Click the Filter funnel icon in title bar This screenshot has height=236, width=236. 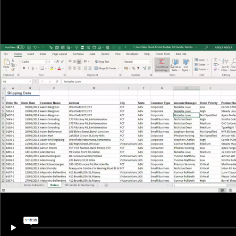click(76, 47)
